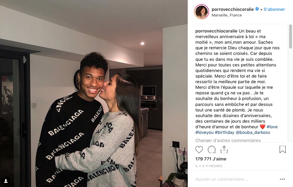This screenshot has height=187, width=293.
Task: Open the #loveyou hashtag
Action: [205, 132]
